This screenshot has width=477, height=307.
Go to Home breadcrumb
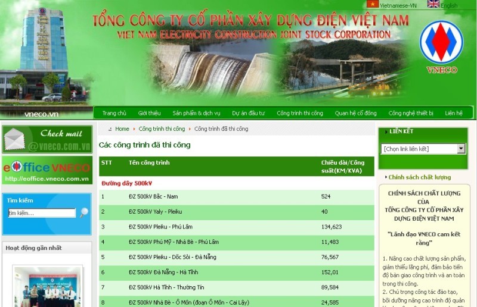122,129
